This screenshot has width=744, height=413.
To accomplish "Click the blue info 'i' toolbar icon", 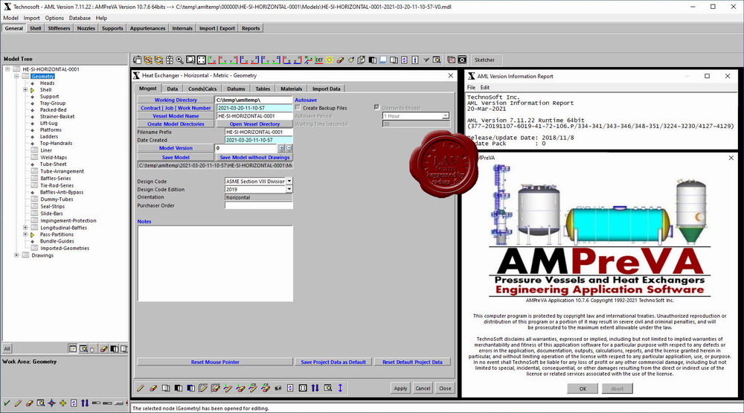I will pyautogui.click(x=415, y=60).
